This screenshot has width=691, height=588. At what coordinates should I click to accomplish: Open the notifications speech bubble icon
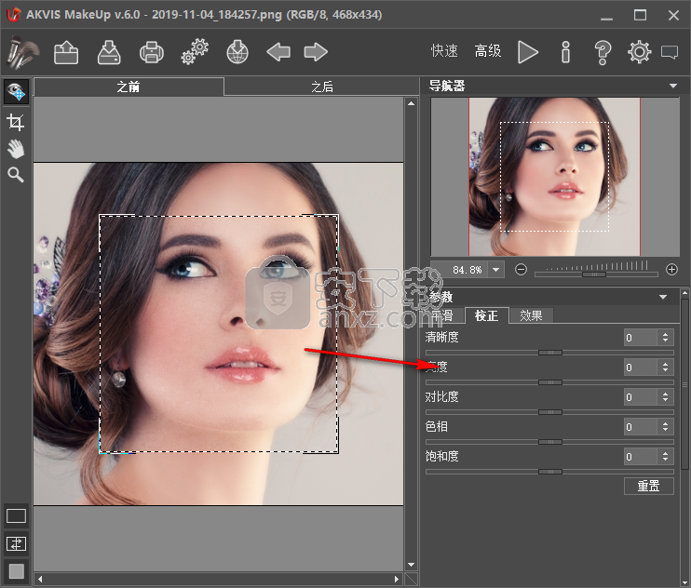[670, 52]
